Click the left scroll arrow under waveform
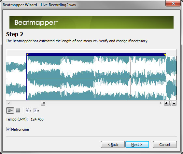Screen dimensions: 183x154 click(x=9, y=103)
